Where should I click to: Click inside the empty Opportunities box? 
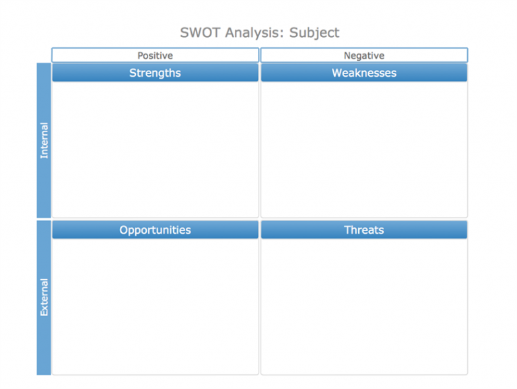[x=155, y=307]
